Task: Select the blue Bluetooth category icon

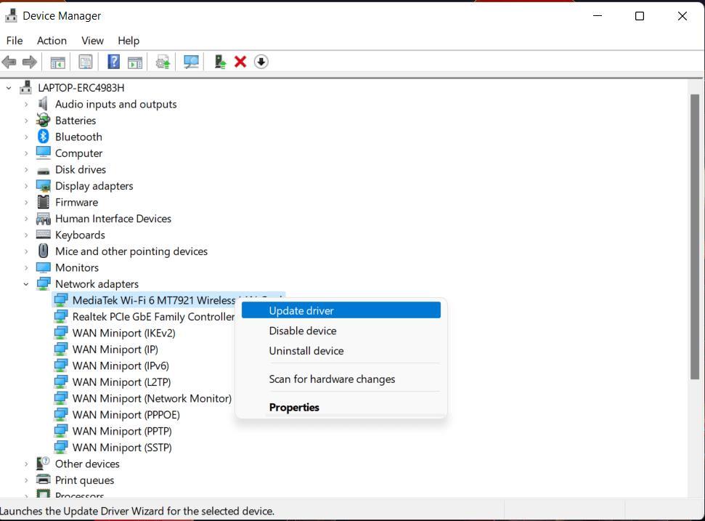Action: pos(43,137)
